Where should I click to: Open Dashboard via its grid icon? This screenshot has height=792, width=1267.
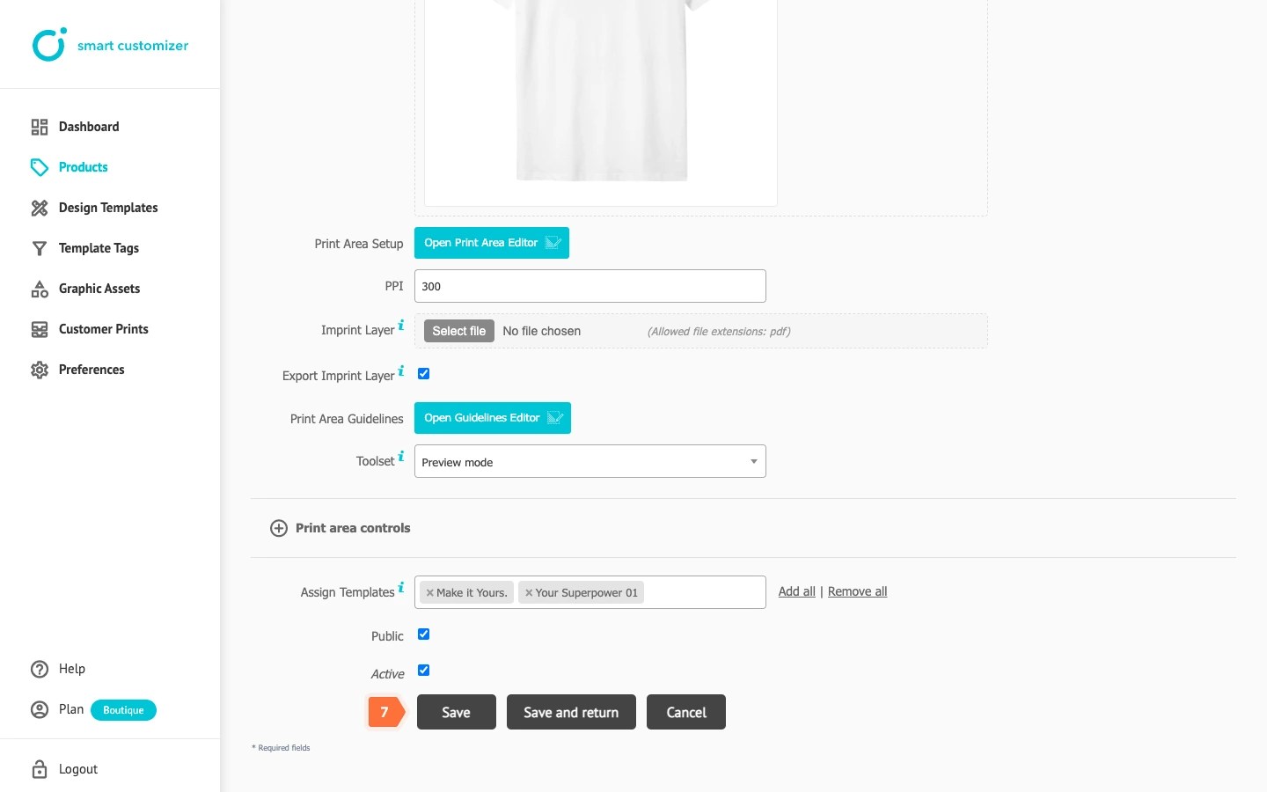(x=39, y=127)
